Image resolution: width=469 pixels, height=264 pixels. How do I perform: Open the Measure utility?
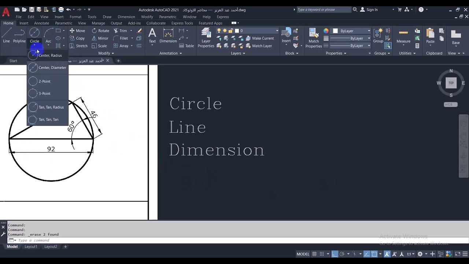[x=403, y=36]
